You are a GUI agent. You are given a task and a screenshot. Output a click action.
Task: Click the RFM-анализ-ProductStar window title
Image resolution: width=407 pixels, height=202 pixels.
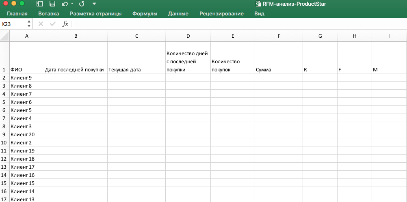point(294,4)
